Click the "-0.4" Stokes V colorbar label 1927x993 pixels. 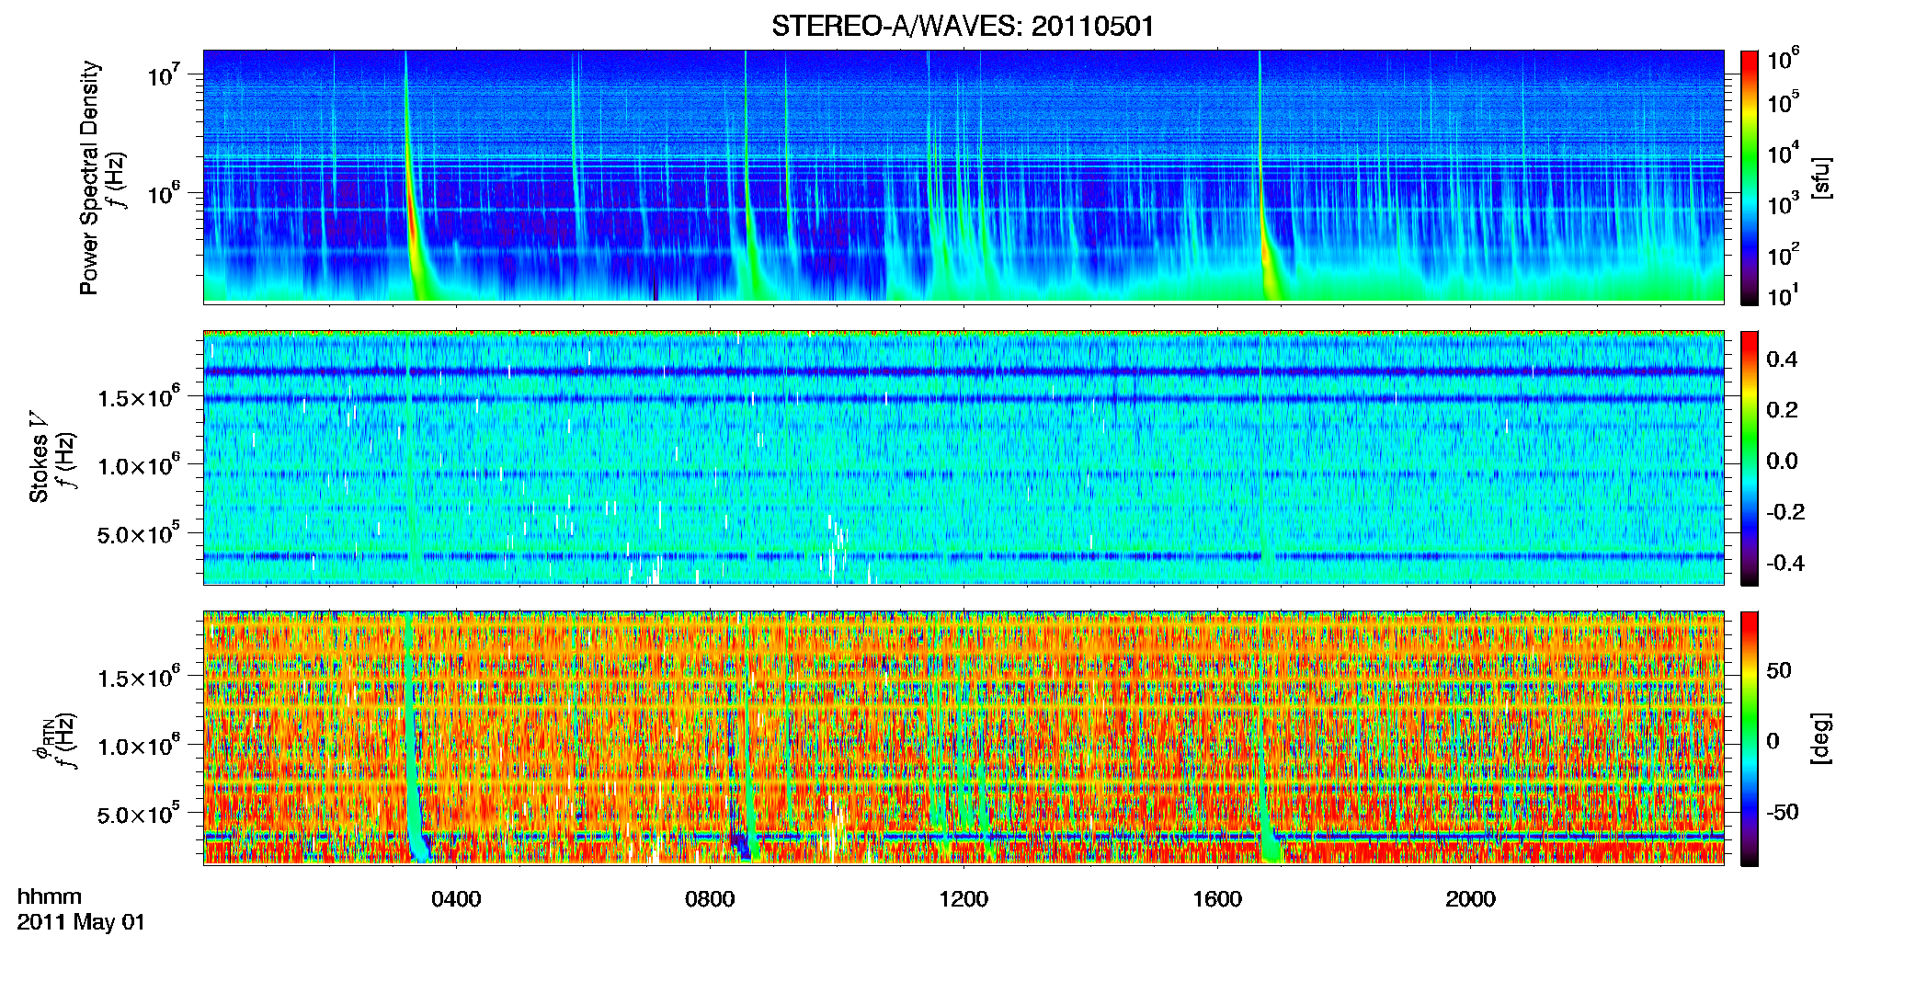[x=1785, y=564]
